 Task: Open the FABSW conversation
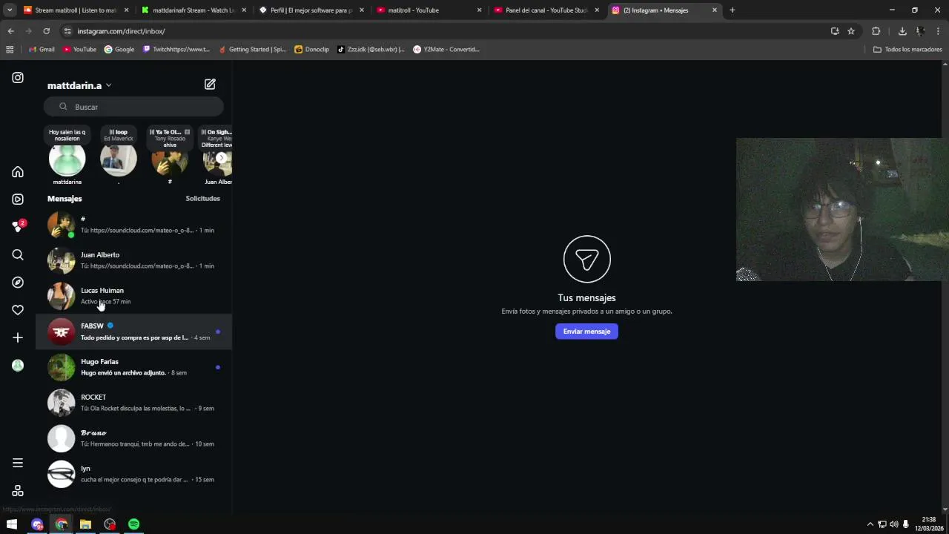tap(133, 332)
